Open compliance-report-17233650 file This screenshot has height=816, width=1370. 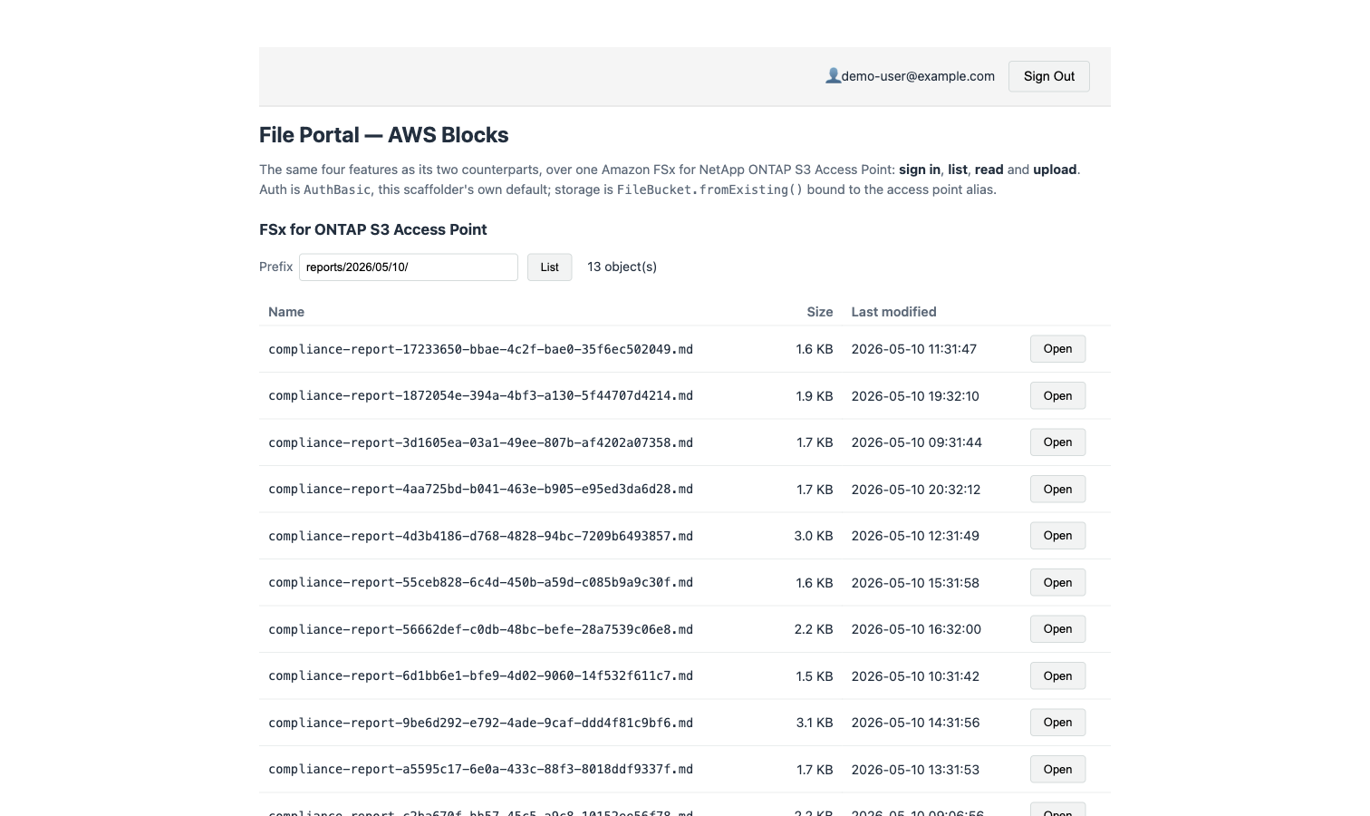pyautogui.click(x=1057, y=349)
